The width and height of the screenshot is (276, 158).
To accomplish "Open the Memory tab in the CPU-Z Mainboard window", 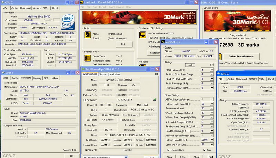I will [37, 78].
